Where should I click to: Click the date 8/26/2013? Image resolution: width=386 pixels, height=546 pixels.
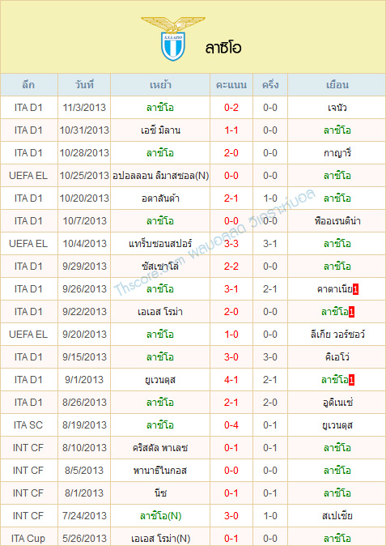pyautogui.click(x=84, y=403)
